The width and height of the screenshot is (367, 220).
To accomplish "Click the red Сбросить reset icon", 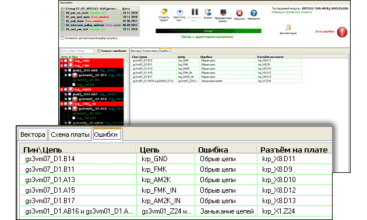I will coord(239,13).
